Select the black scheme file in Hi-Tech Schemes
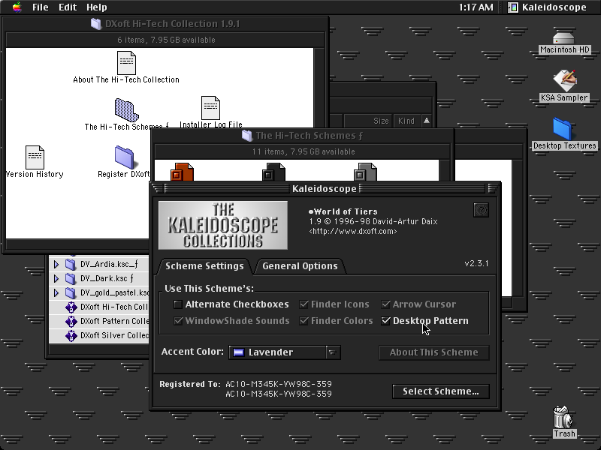The image size is (601, 450). pyautogui.click(x=273, y=172)
